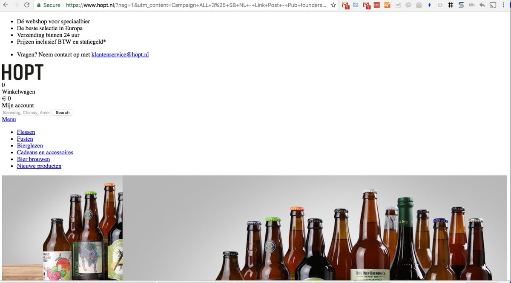Click the HOPT logo

[23, 72]
